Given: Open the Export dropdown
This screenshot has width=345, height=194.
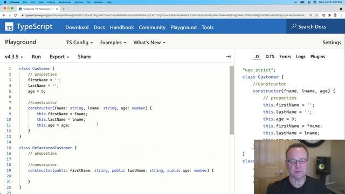Looking at the screenshot, I should coord(59,57).
